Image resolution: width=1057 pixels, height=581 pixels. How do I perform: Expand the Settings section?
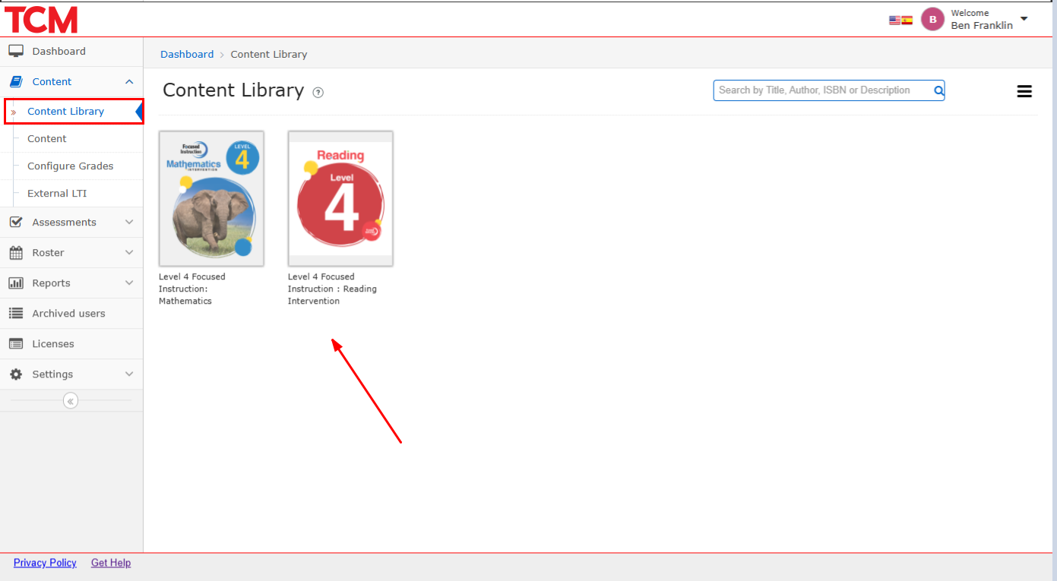71,374
